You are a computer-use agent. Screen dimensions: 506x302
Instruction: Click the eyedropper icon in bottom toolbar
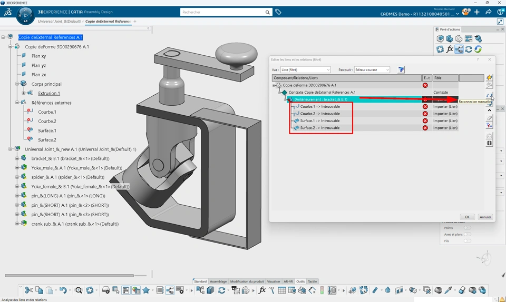(x=448, y=290)
